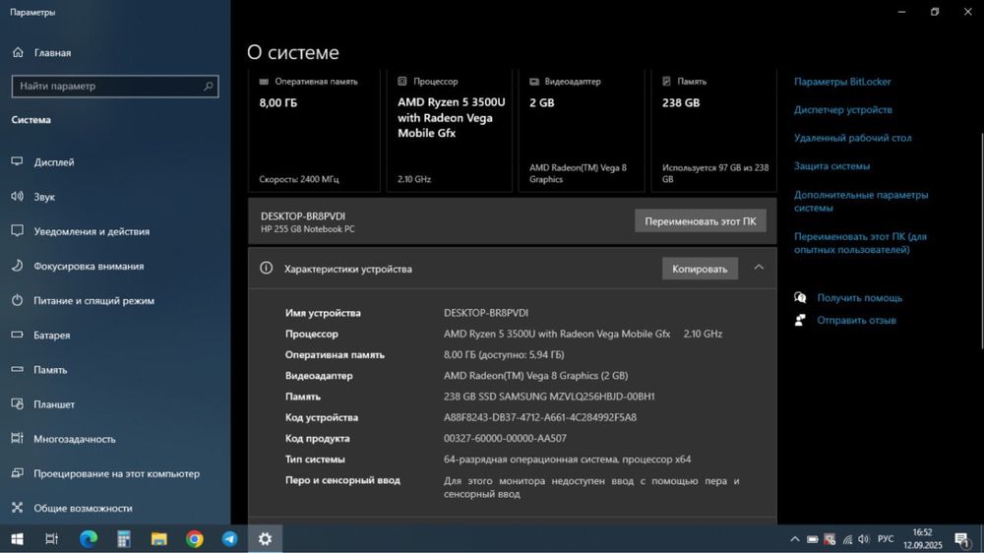Screen dimensions: 984x553
Task: Open clock showing 16:52 12.09.2025
Action: (x=923, y=538)
